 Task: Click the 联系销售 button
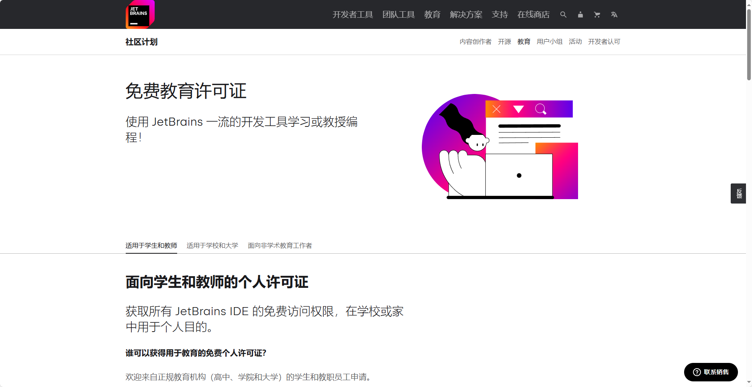[x=711, y=372]
